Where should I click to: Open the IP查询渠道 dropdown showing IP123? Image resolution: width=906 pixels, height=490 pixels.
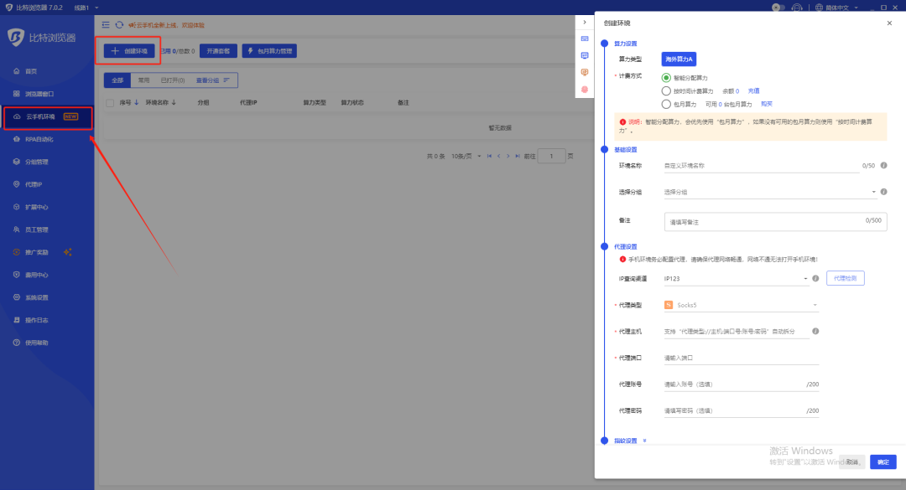click(735, 278)
